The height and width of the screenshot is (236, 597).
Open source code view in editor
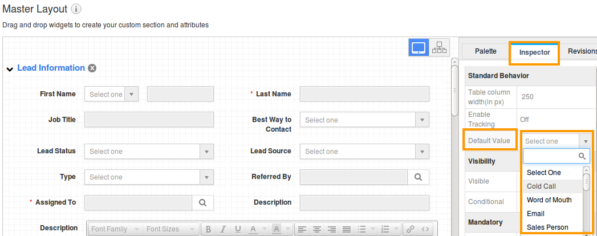425,229
